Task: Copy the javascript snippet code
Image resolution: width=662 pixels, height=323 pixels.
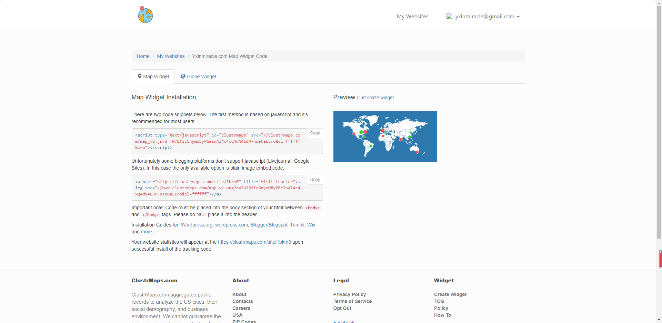Action: tap(315, 133)
